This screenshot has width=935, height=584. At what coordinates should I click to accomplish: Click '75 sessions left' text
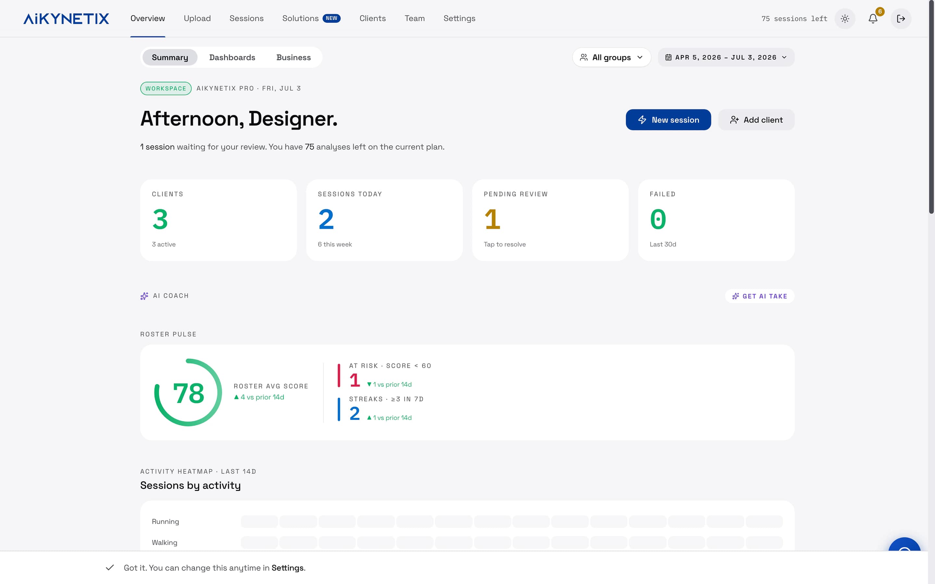[794, 18]
